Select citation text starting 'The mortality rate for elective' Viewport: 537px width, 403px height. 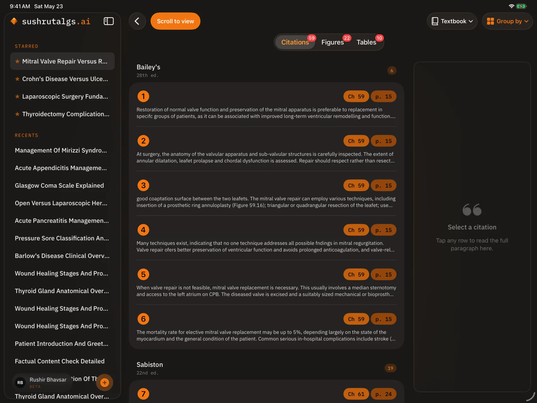point(266,335)
